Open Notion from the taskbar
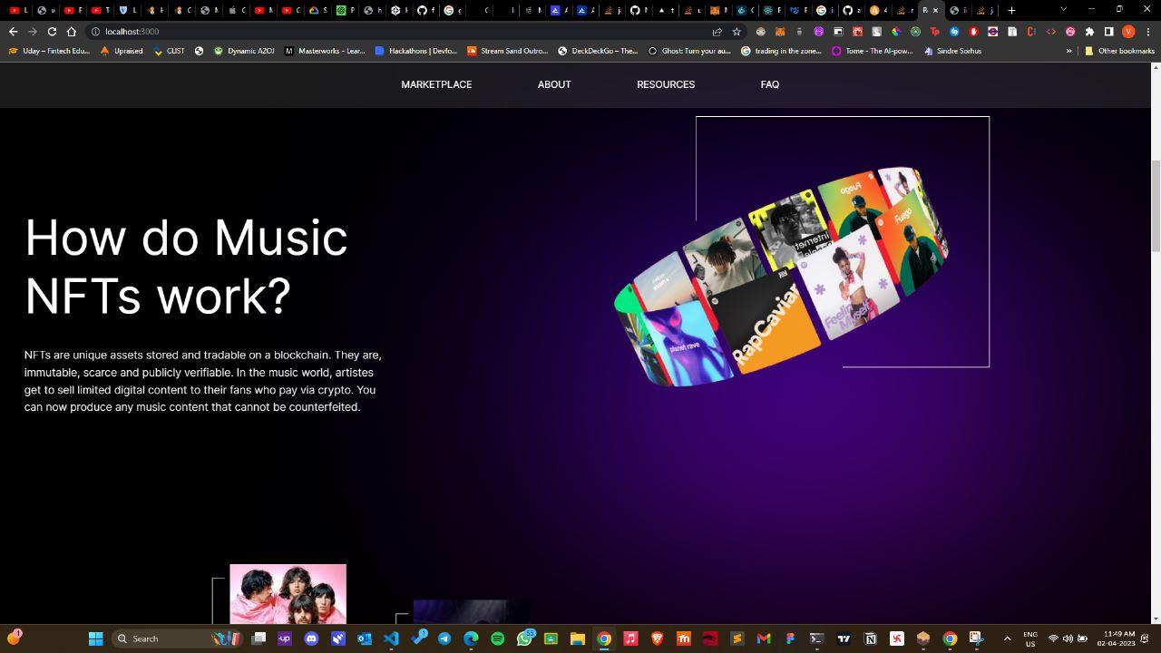Screen dimensions: 1161x653 (870, 638)
